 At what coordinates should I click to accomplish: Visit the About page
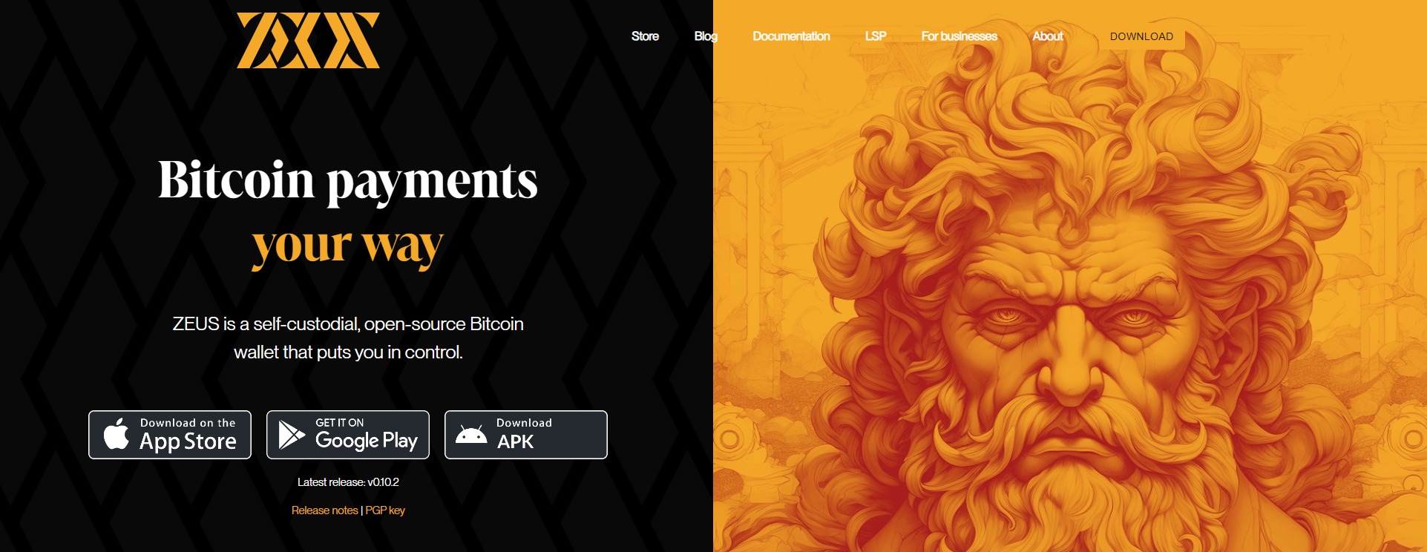point(1048,36)
